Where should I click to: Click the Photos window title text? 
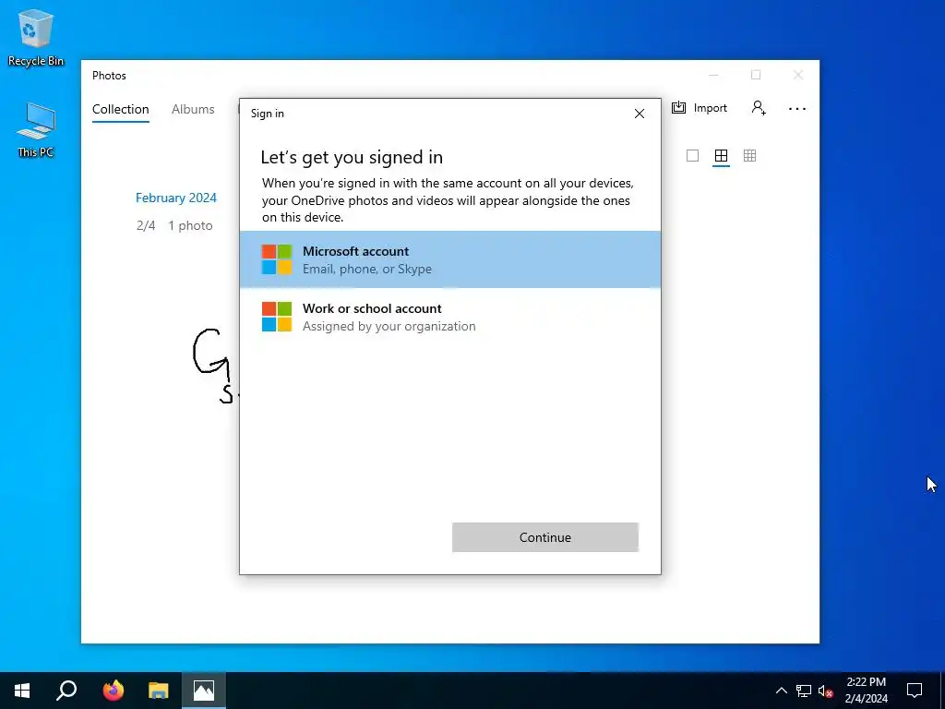tap(109, 76)
